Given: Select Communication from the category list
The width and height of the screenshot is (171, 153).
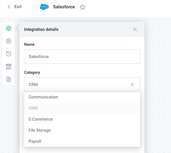Looking at the screenshot, I should [x=43, y=97].
